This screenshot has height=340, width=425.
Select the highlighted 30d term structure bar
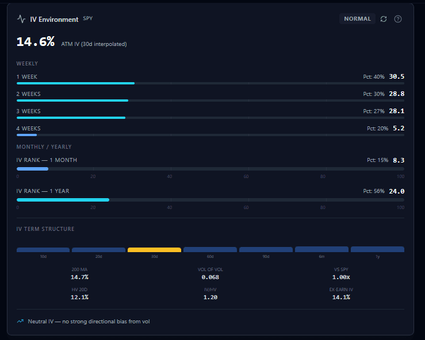pos(155,250)
